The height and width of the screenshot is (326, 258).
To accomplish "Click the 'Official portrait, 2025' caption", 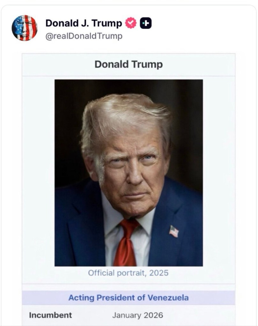I will 128,273.
